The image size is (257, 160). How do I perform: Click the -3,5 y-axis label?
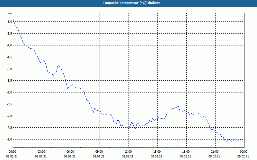click(9, 34)
